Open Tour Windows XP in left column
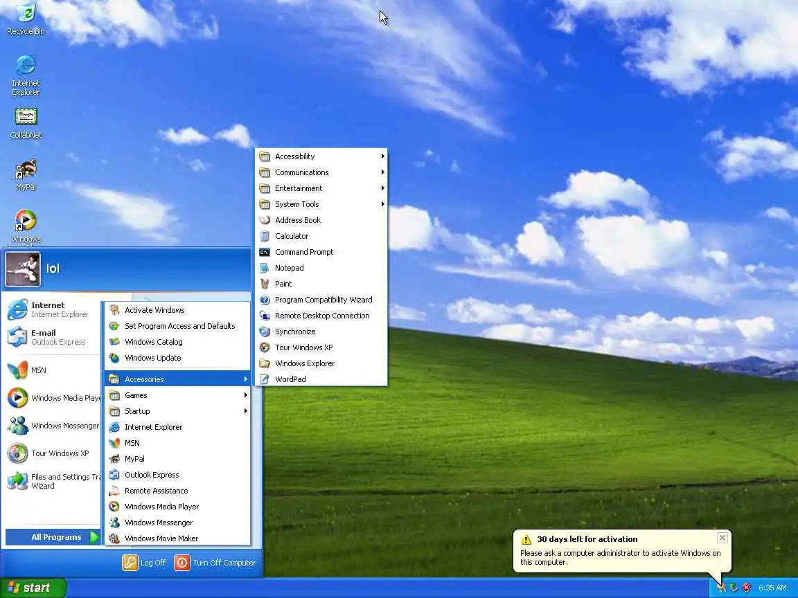Viewport: 798px width, 598px height. [x=53, y=453]
